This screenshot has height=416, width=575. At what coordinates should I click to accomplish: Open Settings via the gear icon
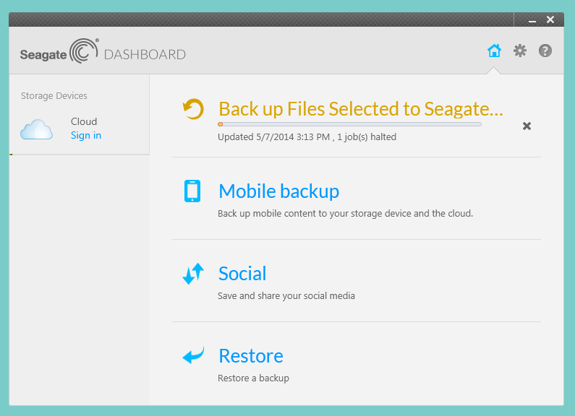pyautogui.click(x=520, y=51)
